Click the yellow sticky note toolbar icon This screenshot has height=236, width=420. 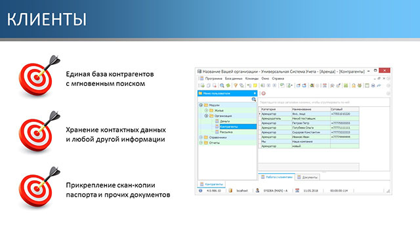point(255,86)
